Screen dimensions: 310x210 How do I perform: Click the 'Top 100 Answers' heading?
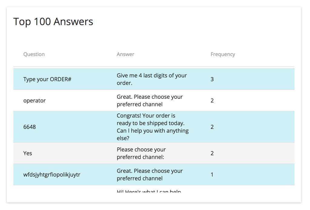tap(53, 21)
